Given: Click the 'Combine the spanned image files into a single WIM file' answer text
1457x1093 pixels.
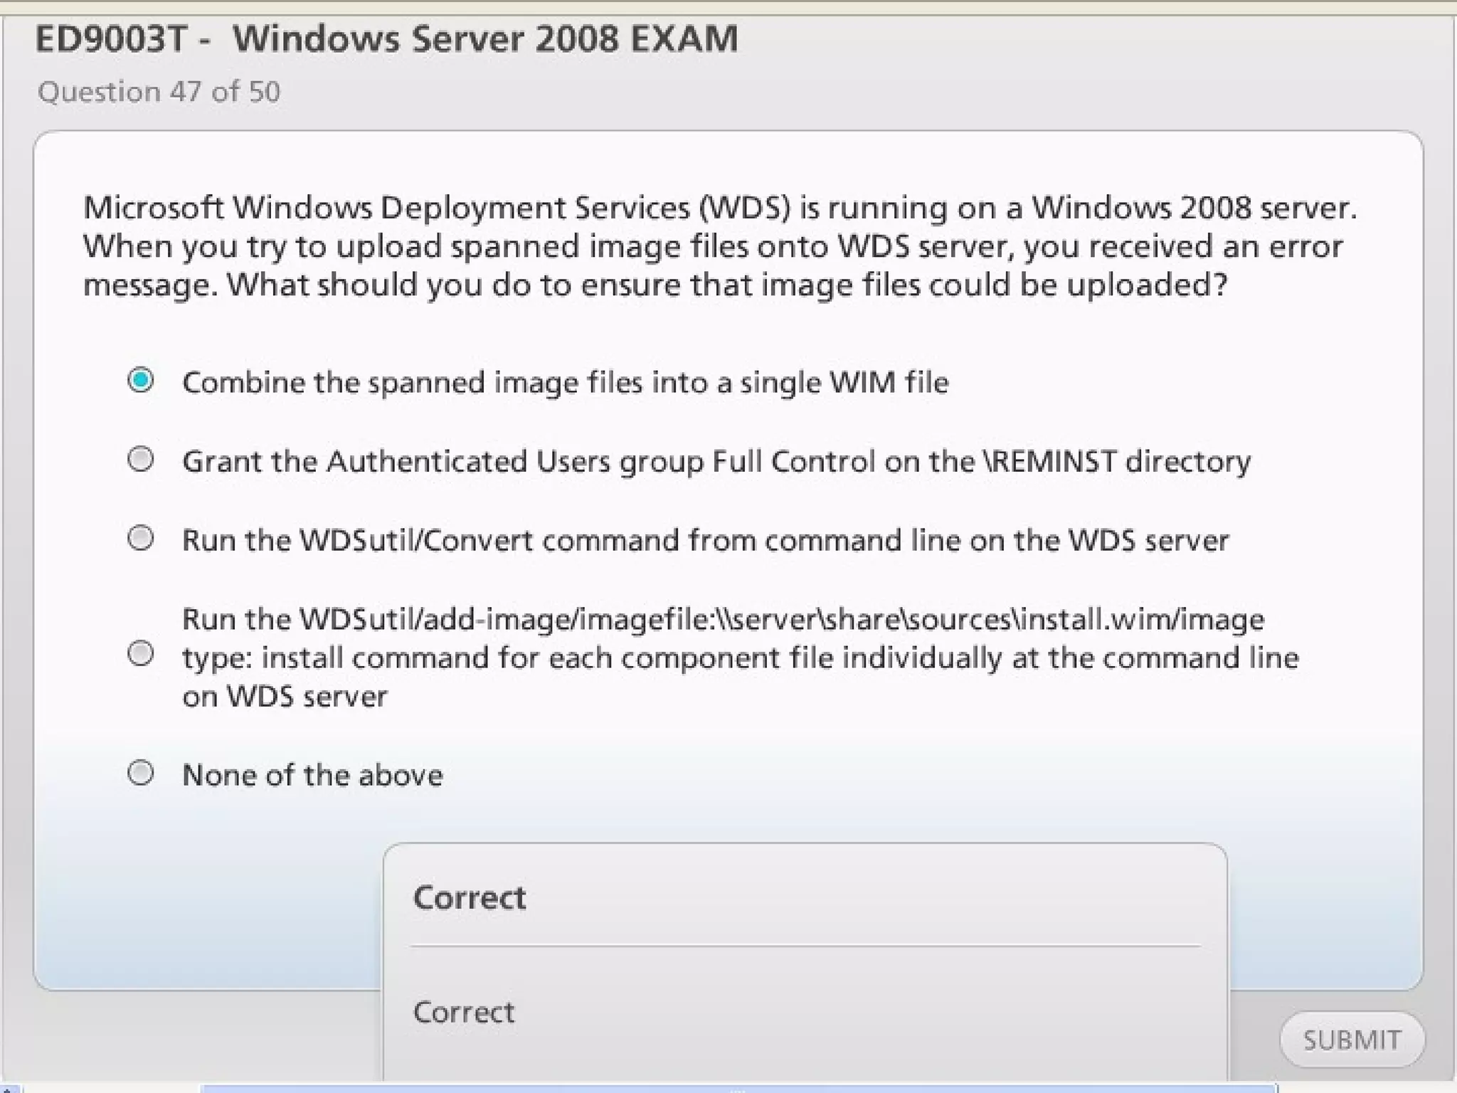Looking at the screenshot, I should pos(565,383).
